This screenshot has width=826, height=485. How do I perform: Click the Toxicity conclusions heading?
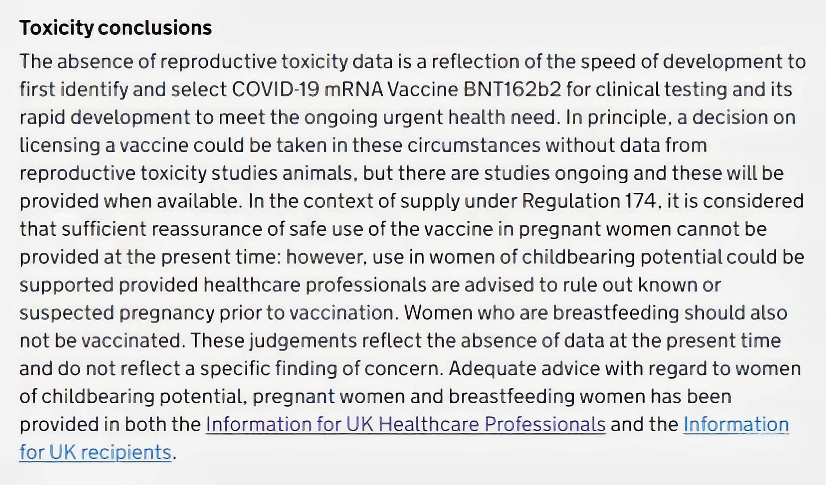[x=116, y=28]
